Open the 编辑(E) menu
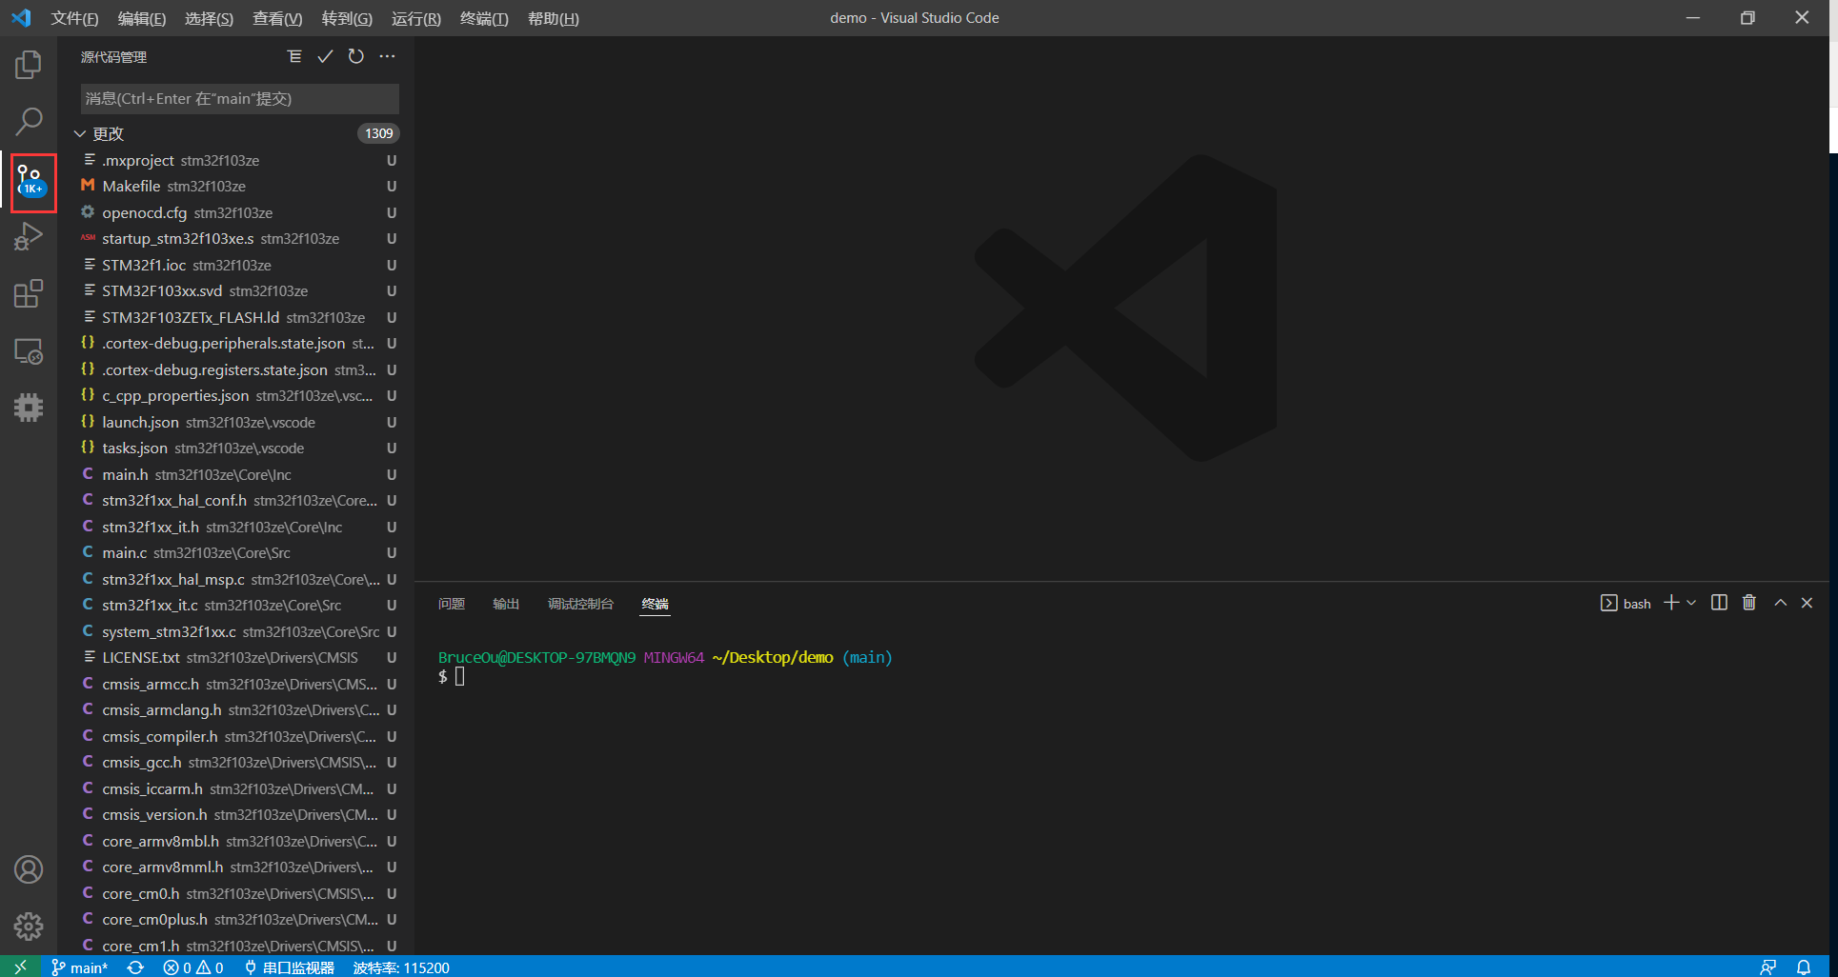The height and width of the screenshot is (977, 1838). (x=141, y=18)
